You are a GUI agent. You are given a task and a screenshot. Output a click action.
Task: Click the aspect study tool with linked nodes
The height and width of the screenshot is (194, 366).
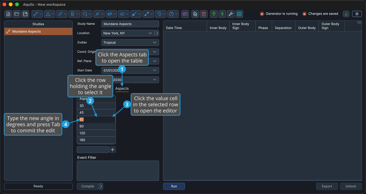click(35, 14)
